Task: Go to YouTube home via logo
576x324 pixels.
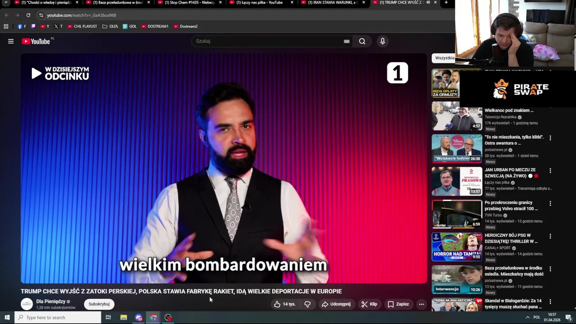Action: click(x=36, y=41)
